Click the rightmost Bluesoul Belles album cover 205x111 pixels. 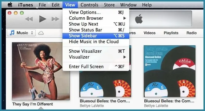(x=170, y=71)
